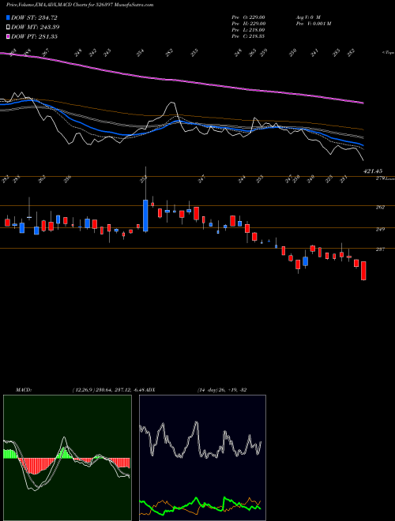The width and height of the screenshot is (395, 521).
Task: Click the ADX (14 day) values text
Action: [222, 390]
